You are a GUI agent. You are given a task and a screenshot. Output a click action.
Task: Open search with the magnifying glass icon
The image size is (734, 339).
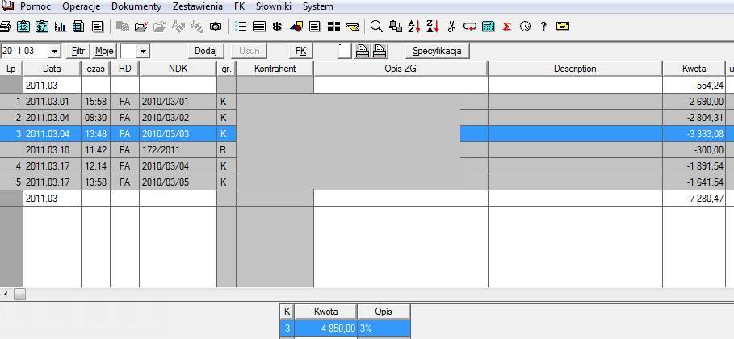(x=376, y=27)
